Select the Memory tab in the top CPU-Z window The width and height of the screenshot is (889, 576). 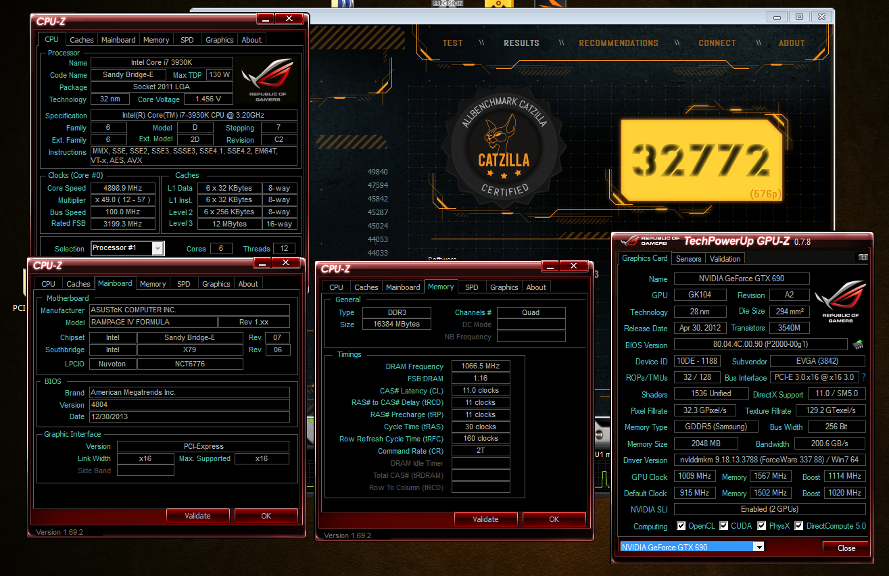[x=156, y=40]
